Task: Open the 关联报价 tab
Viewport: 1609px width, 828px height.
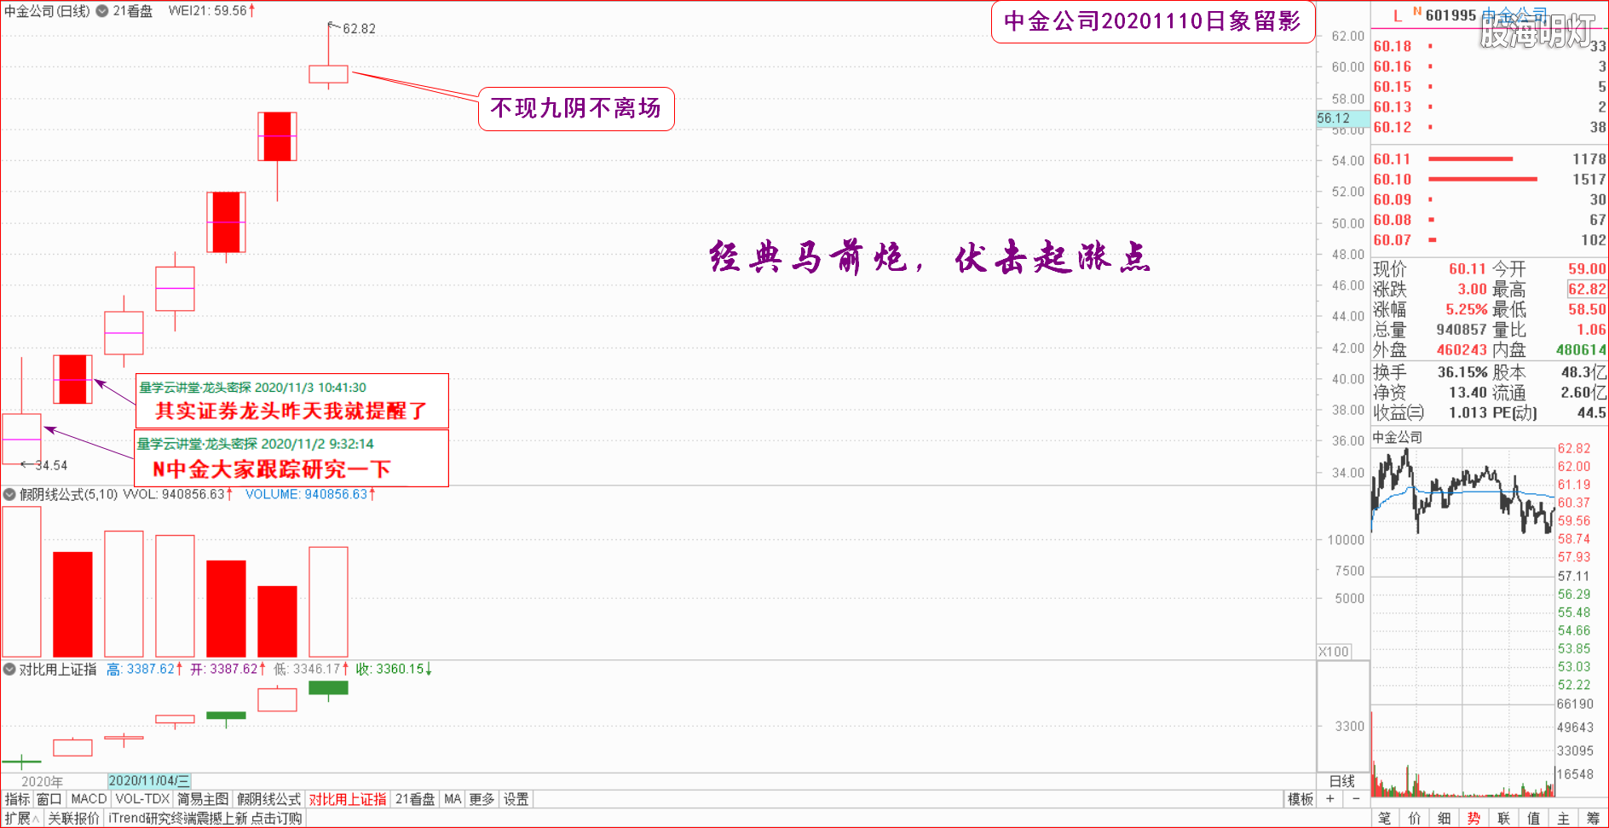Action: point(73,819)
